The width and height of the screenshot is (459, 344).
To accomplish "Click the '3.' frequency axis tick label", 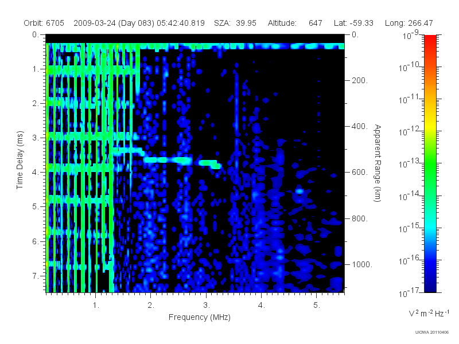I will click(207, 306).
